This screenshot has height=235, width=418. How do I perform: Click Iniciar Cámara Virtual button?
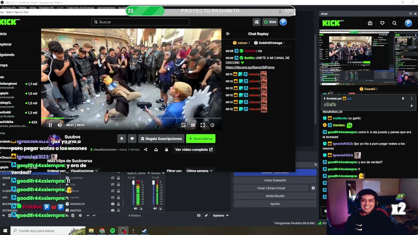tap(271, 188)
